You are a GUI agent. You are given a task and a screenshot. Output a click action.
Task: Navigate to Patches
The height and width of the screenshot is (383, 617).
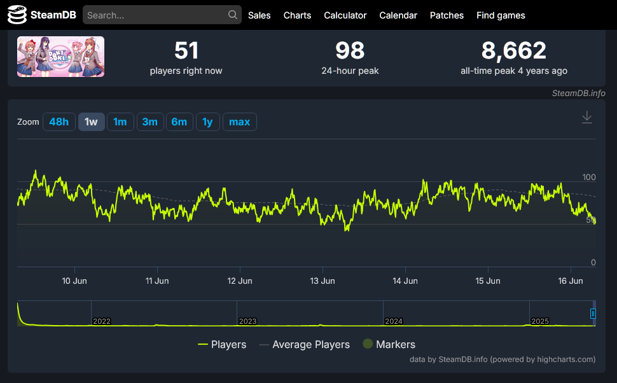coord(447,15)
